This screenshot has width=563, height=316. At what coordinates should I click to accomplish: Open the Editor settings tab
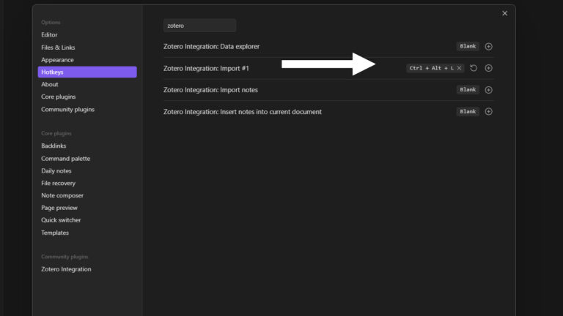[50, 34]
